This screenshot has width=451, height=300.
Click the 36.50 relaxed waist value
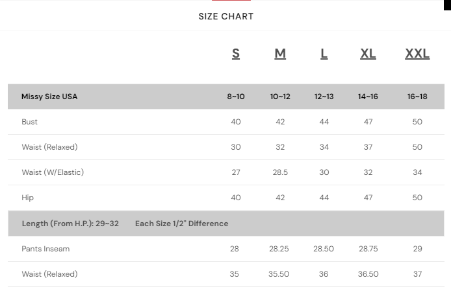[x=368, y=274]
